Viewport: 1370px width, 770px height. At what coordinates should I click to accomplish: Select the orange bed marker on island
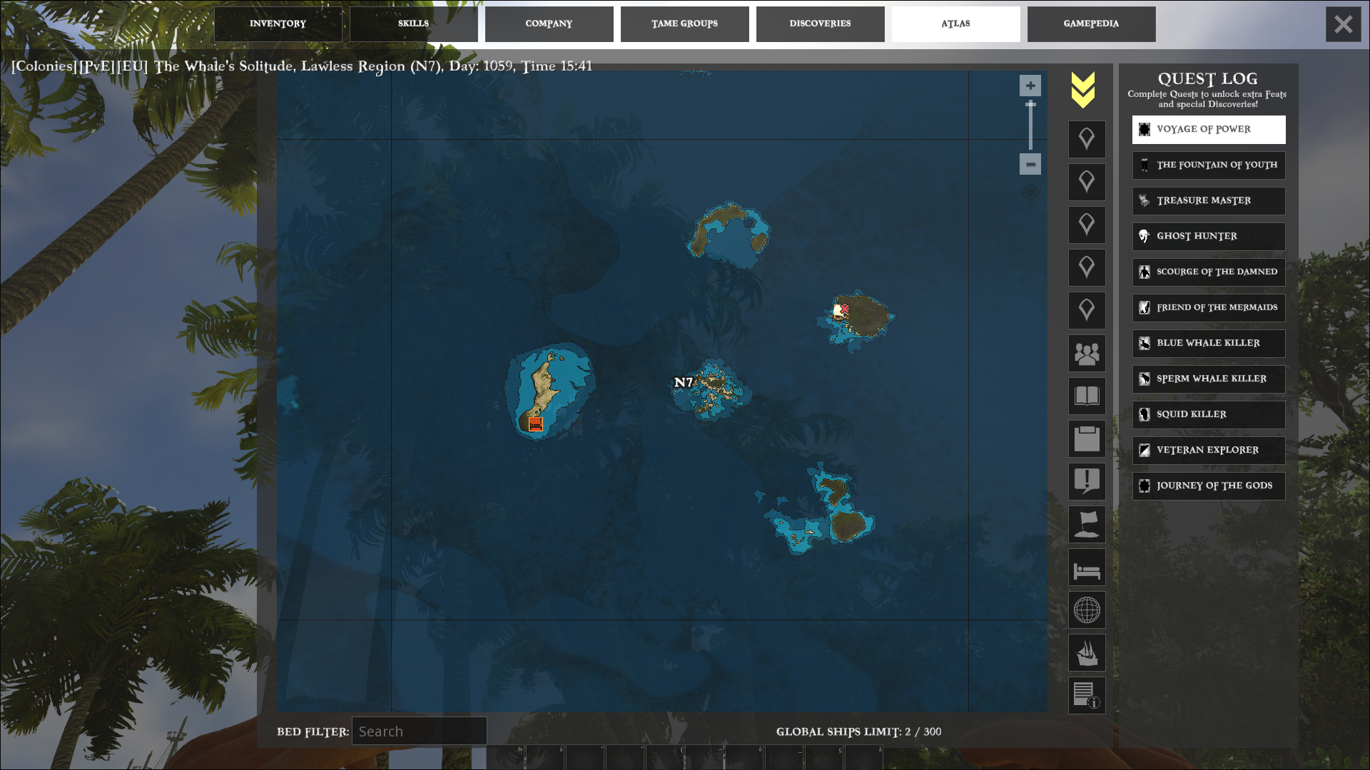536,424
